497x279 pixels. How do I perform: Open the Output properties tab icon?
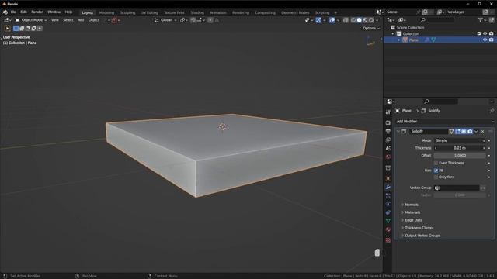click(x=388, y=131)
